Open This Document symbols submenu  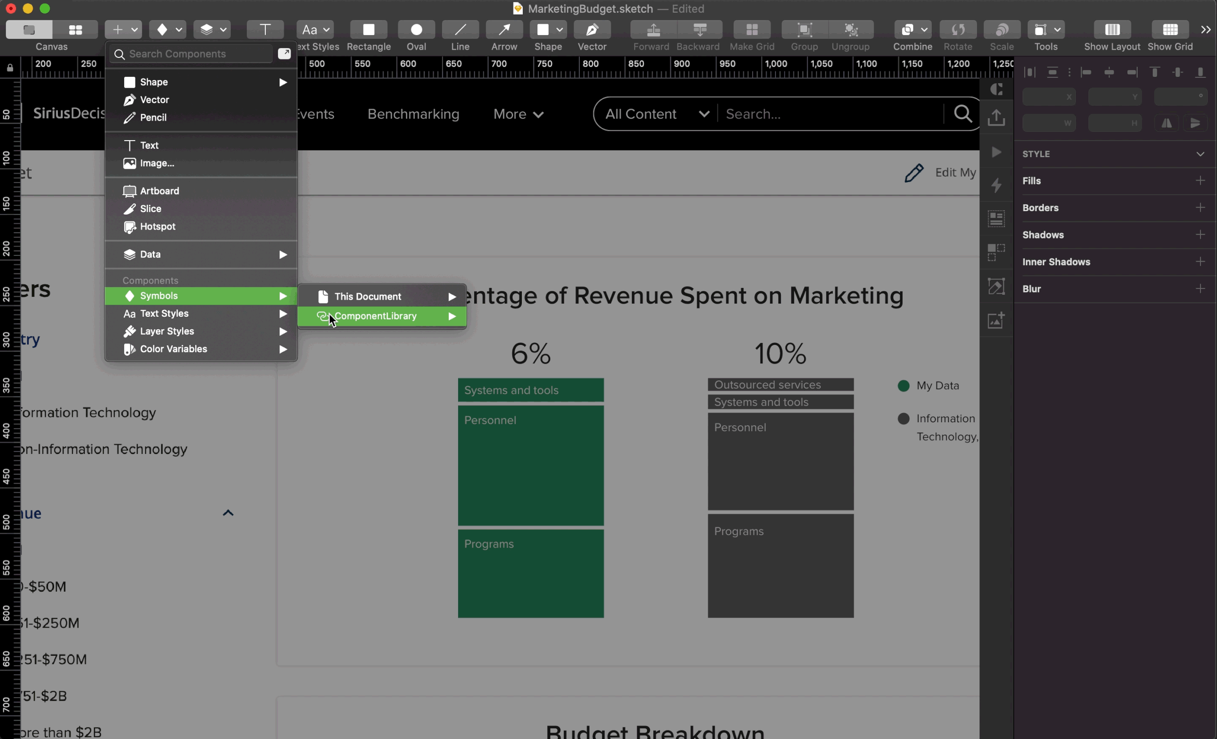[382, 296]
